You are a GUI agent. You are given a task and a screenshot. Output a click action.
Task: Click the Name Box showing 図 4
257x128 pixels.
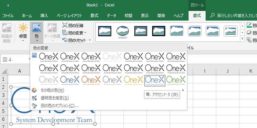tap(15, 59)
